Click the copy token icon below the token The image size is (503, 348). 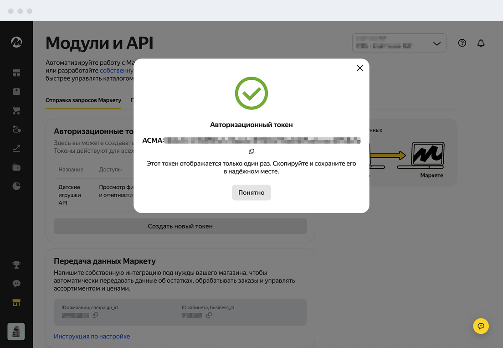pyautogui.click(x=251, y=151)
